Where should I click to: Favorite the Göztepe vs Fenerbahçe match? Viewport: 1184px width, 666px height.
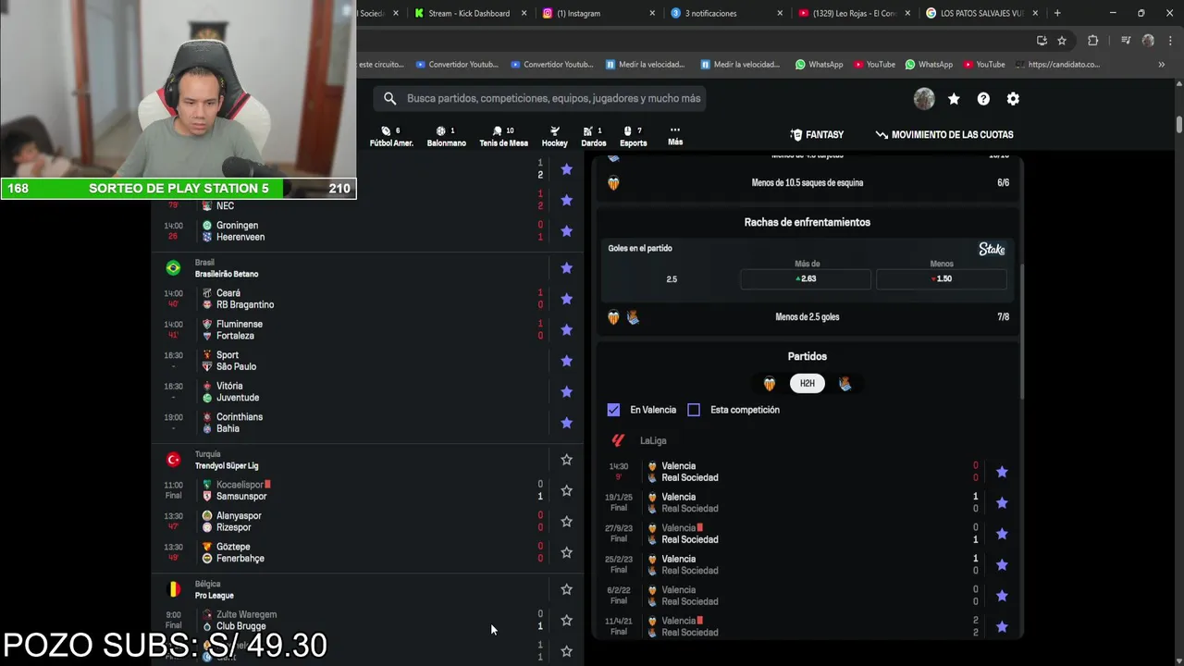click(566, 552)
